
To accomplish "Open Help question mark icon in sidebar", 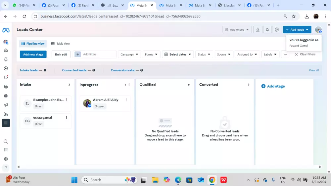I will 6,168.
